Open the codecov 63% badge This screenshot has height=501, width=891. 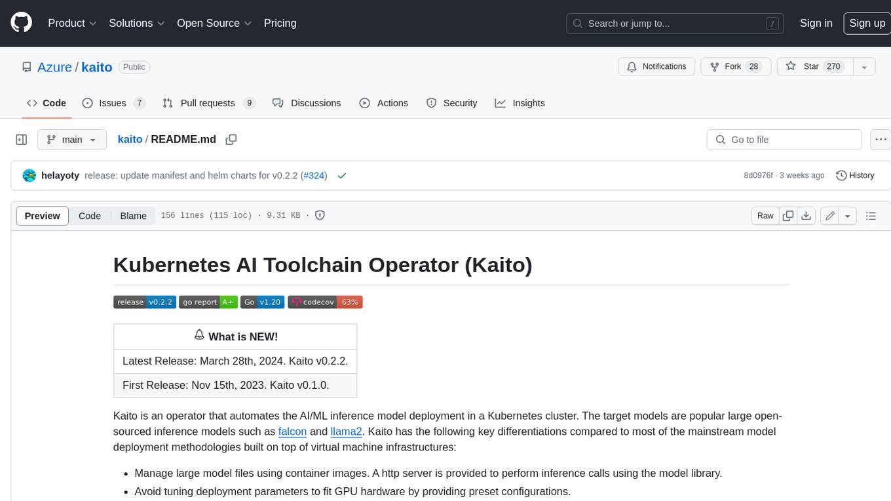pos(325,302)
